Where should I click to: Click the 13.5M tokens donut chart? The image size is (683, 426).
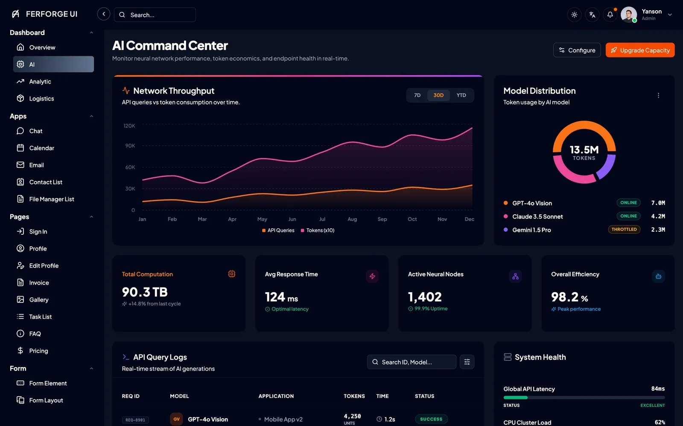tap(584, 152)
